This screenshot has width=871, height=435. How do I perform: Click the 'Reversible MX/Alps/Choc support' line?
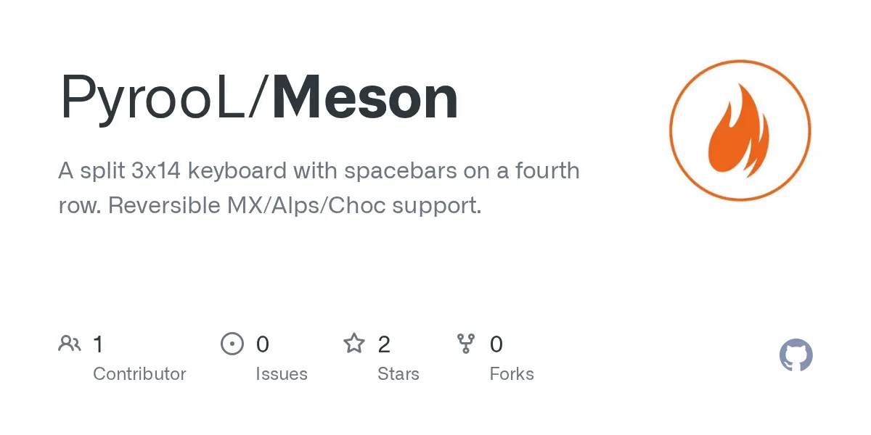tap(295, 206)
